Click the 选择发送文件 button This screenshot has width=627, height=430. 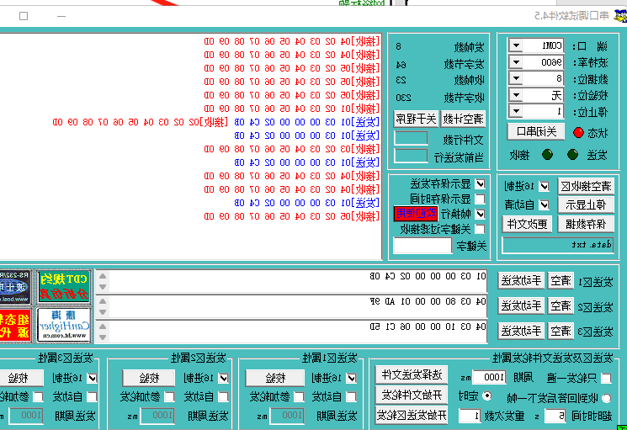coord(412,374)
